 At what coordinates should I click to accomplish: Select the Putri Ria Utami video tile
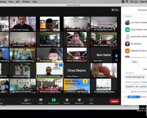(77, 40)
